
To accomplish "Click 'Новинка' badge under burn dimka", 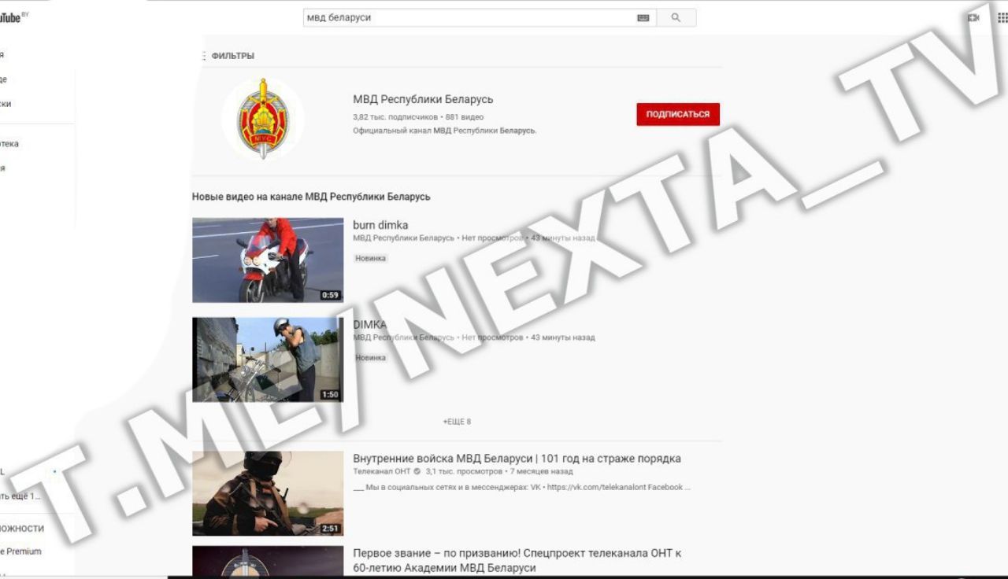I will [x=370, y=258].
